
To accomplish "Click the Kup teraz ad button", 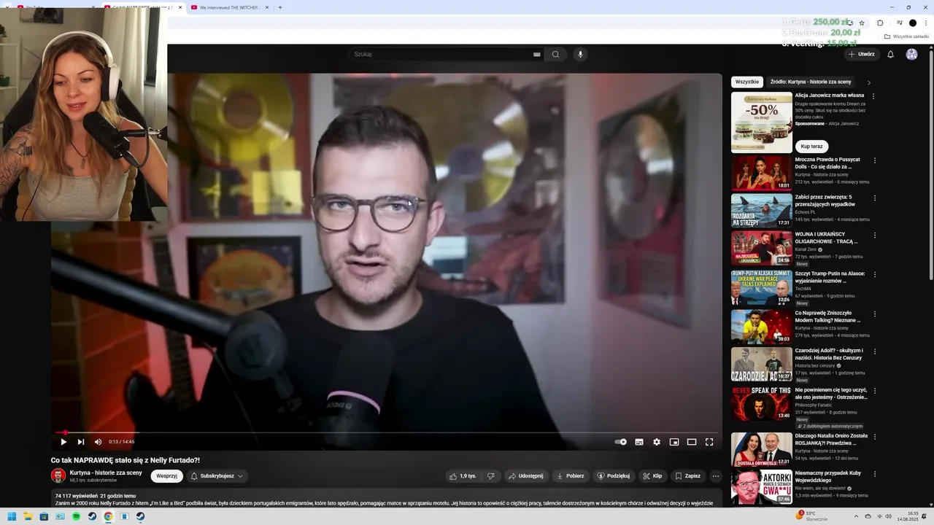I will 811,147.
